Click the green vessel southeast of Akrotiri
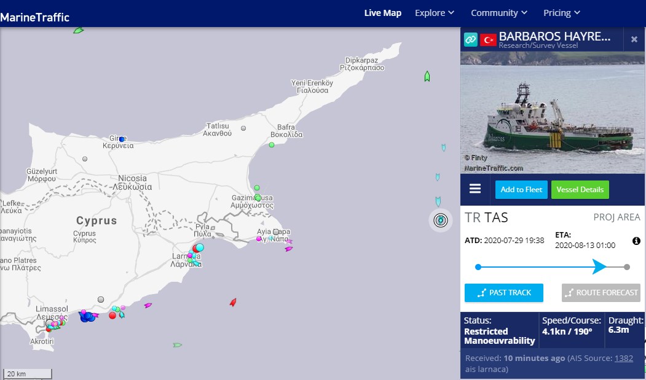The width and height of the screenshot is (646, 380). (177, 345)
